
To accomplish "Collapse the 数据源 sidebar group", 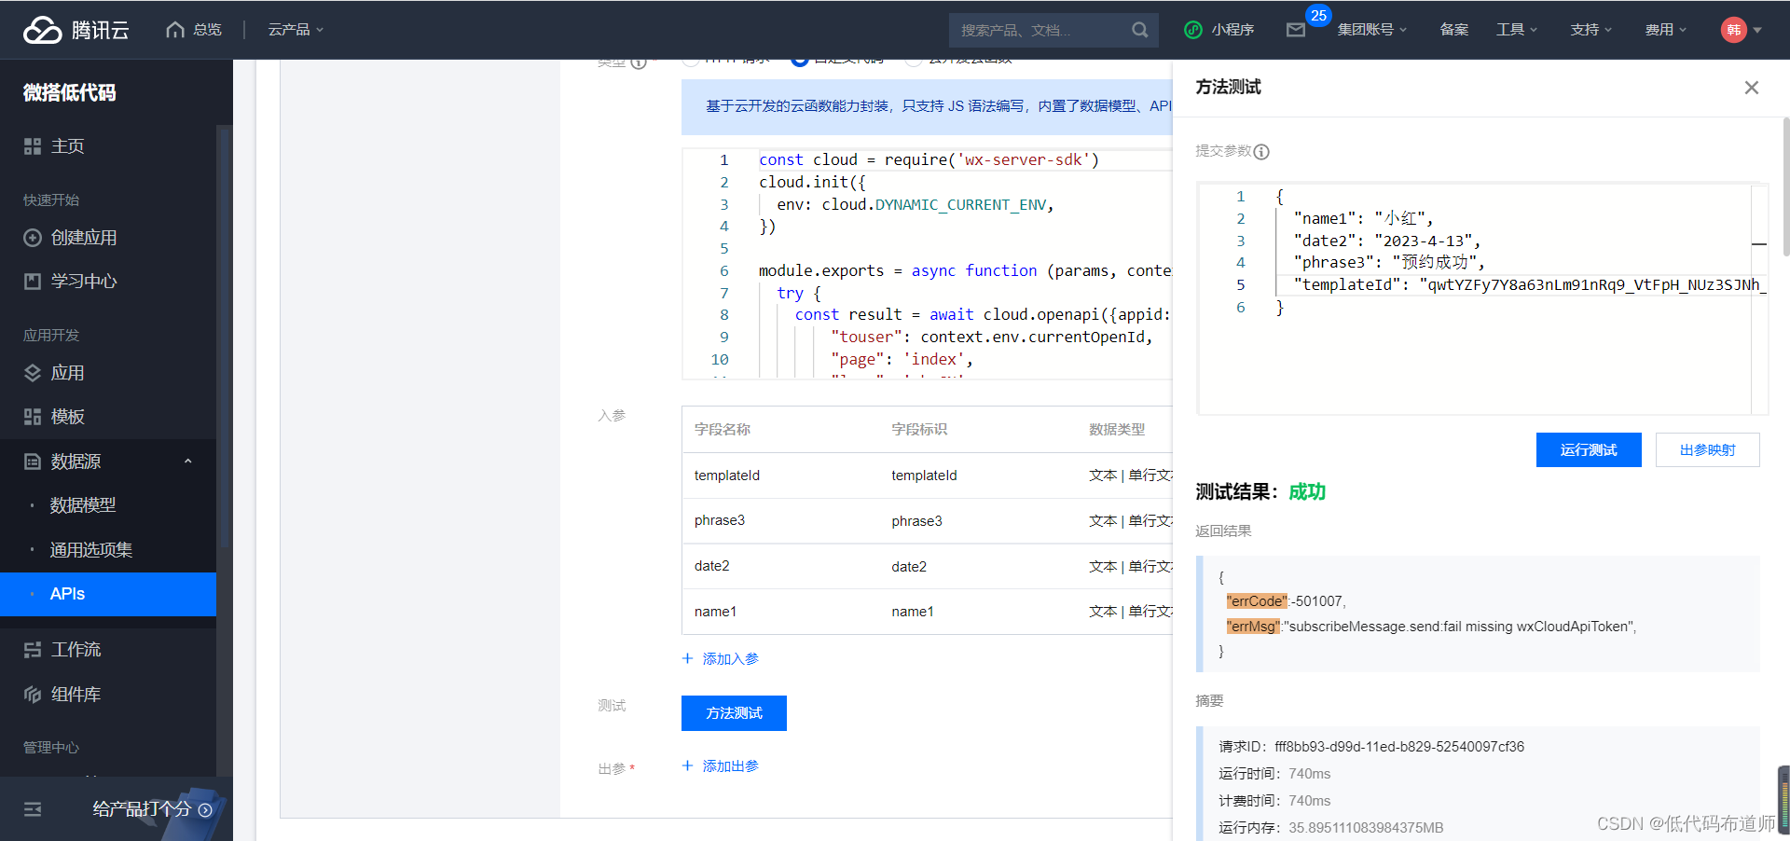I will [x=187, y=462].
